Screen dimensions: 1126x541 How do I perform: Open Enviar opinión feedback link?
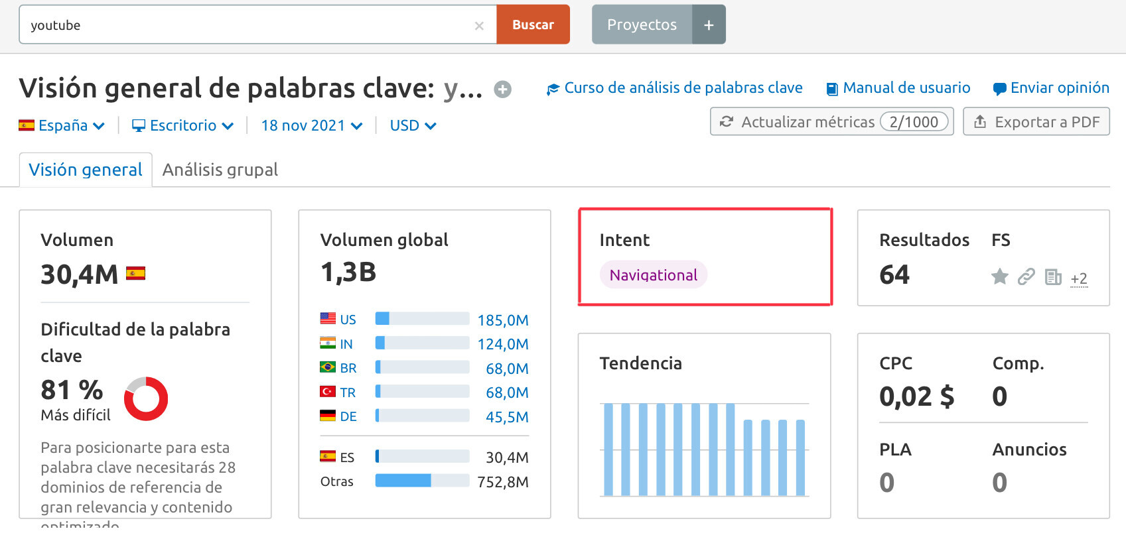click(1051, 88)
